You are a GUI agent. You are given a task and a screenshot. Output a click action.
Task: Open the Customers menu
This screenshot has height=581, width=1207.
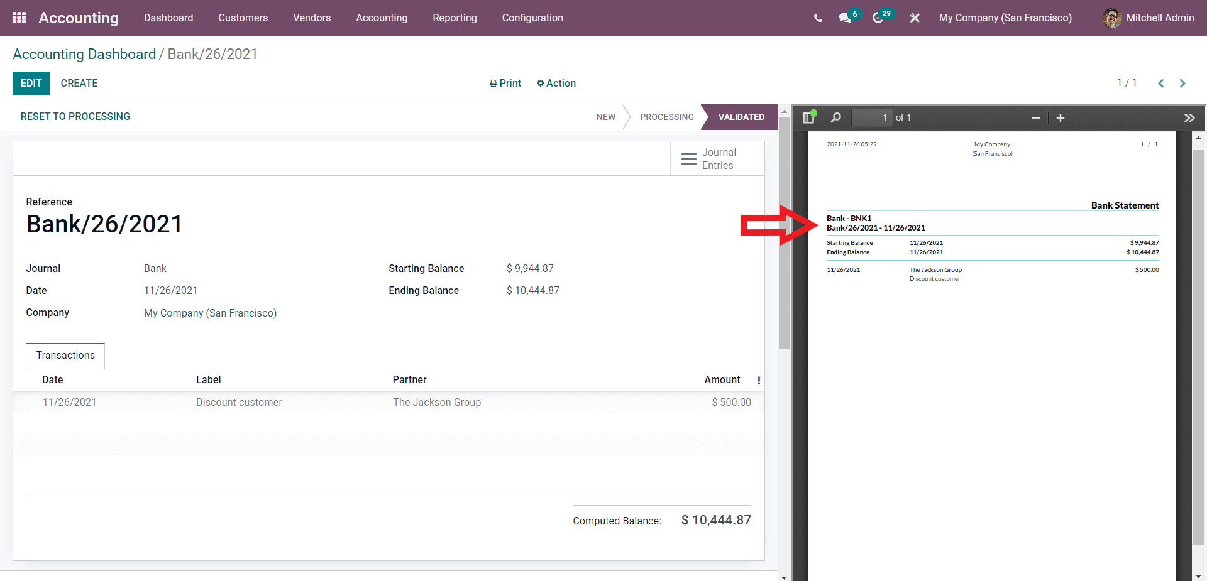[243, 18]
